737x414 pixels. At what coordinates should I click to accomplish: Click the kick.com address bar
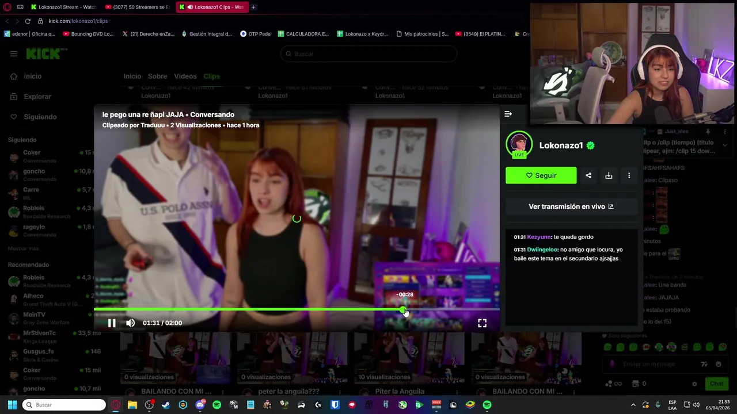78,21
